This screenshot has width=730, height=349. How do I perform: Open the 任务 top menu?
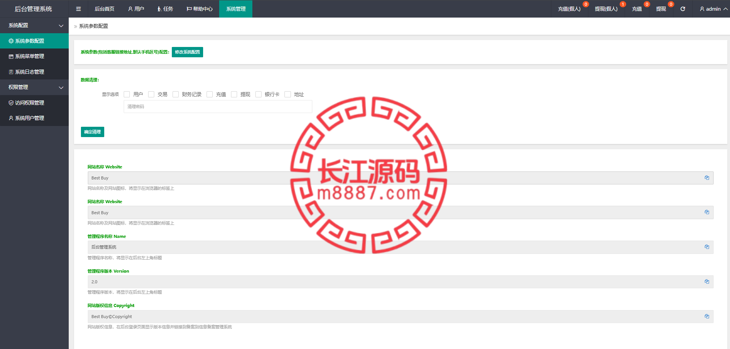165,9
